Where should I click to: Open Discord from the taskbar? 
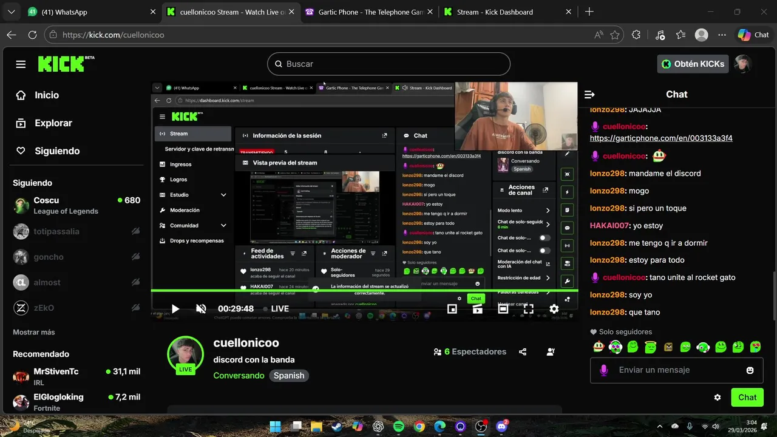tap(502, 426)
